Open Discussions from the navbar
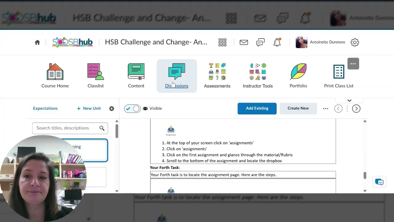This screenshot has height=222, width=394. click(x=177, y=76)
